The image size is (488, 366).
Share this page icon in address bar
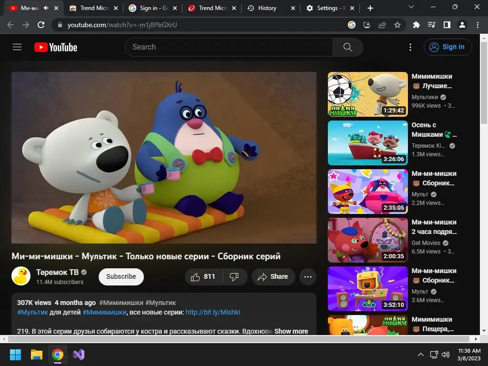[x=382, y=25]
